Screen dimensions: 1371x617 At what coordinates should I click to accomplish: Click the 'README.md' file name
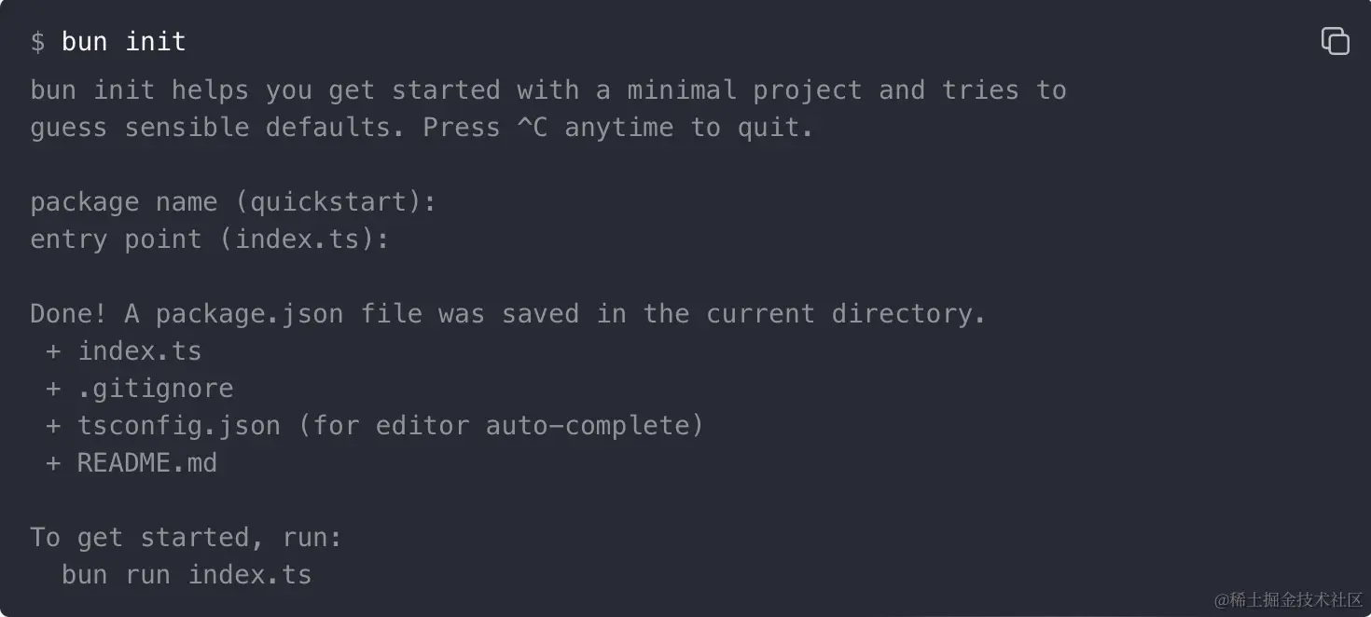[x=147, y=463]
